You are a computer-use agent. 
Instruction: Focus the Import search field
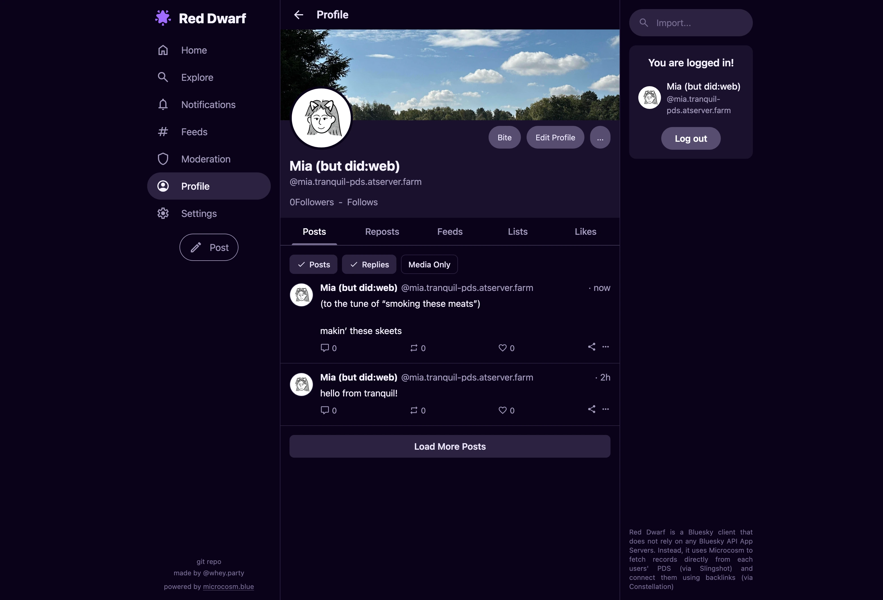691,23
